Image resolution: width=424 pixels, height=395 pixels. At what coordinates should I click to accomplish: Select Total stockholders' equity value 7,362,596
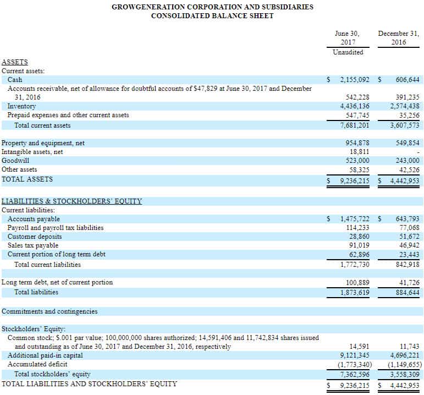(x=355, y=374)
